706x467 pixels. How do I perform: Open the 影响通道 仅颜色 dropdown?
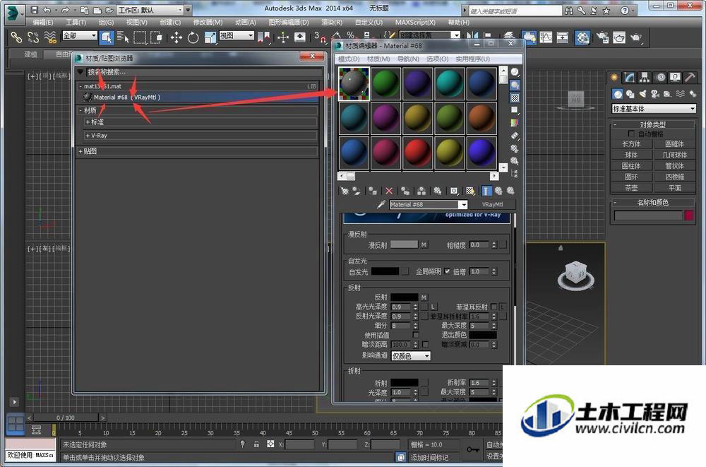click(411, 355)
